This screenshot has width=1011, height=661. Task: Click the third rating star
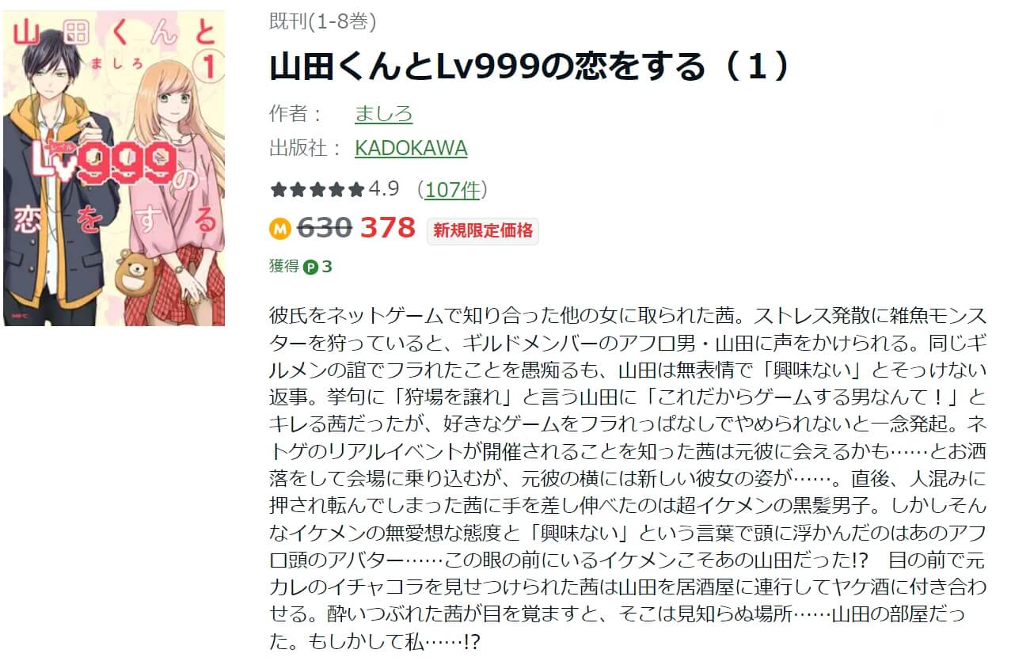pos(317,190)
